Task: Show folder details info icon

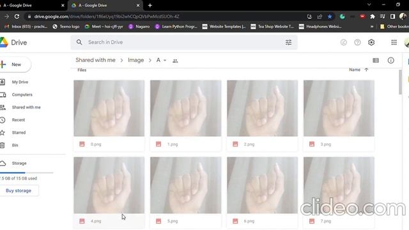Action: point(390,61)
